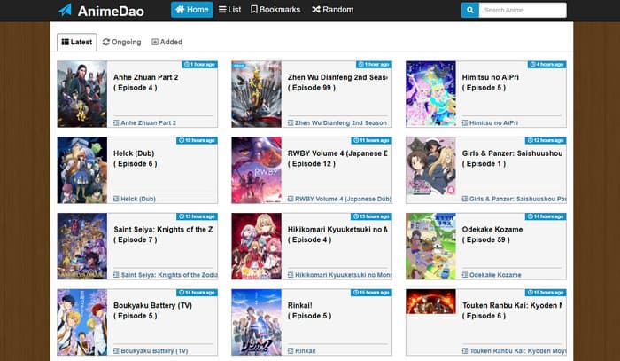Open Boukyaku Battery (TV) Episode 5 title
620x361 pixels.
pyautogui.click(x=152, y=310)
